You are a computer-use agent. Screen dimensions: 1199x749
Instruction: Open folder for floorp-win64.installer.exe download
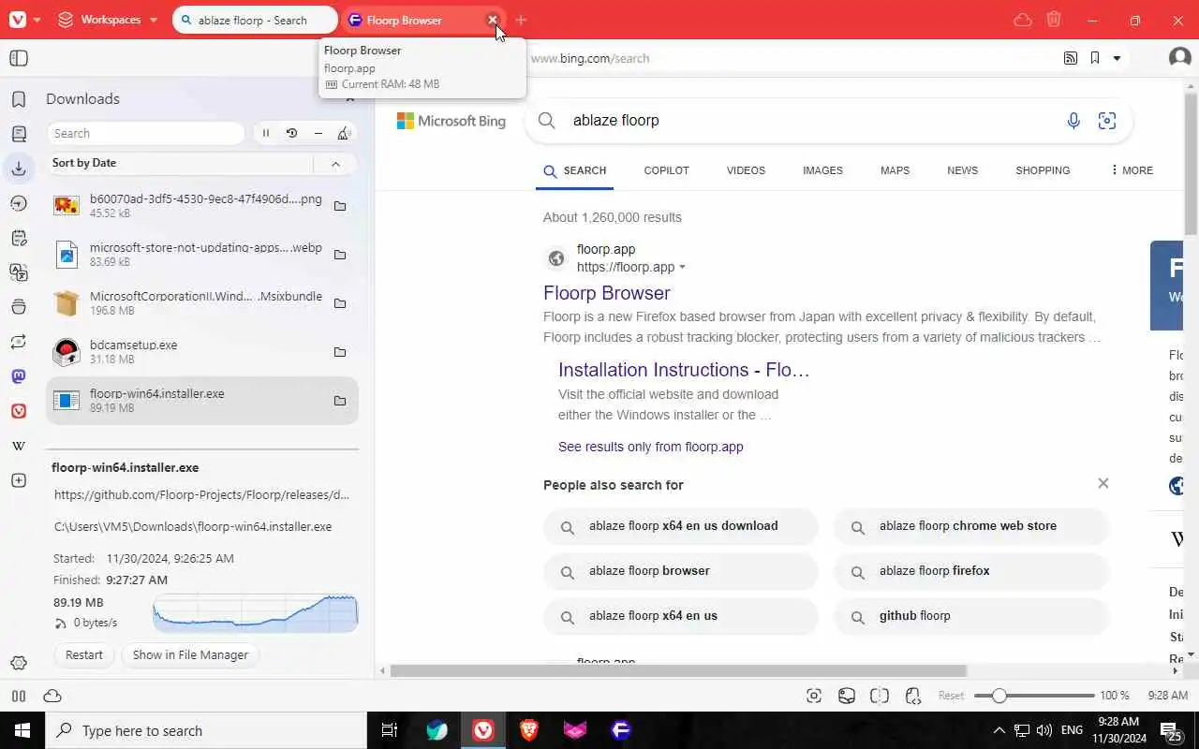coord(340,401)
